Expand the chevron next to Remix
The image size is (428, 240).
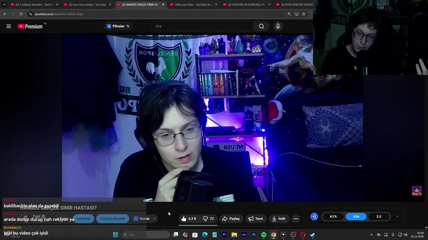[154, 219]
